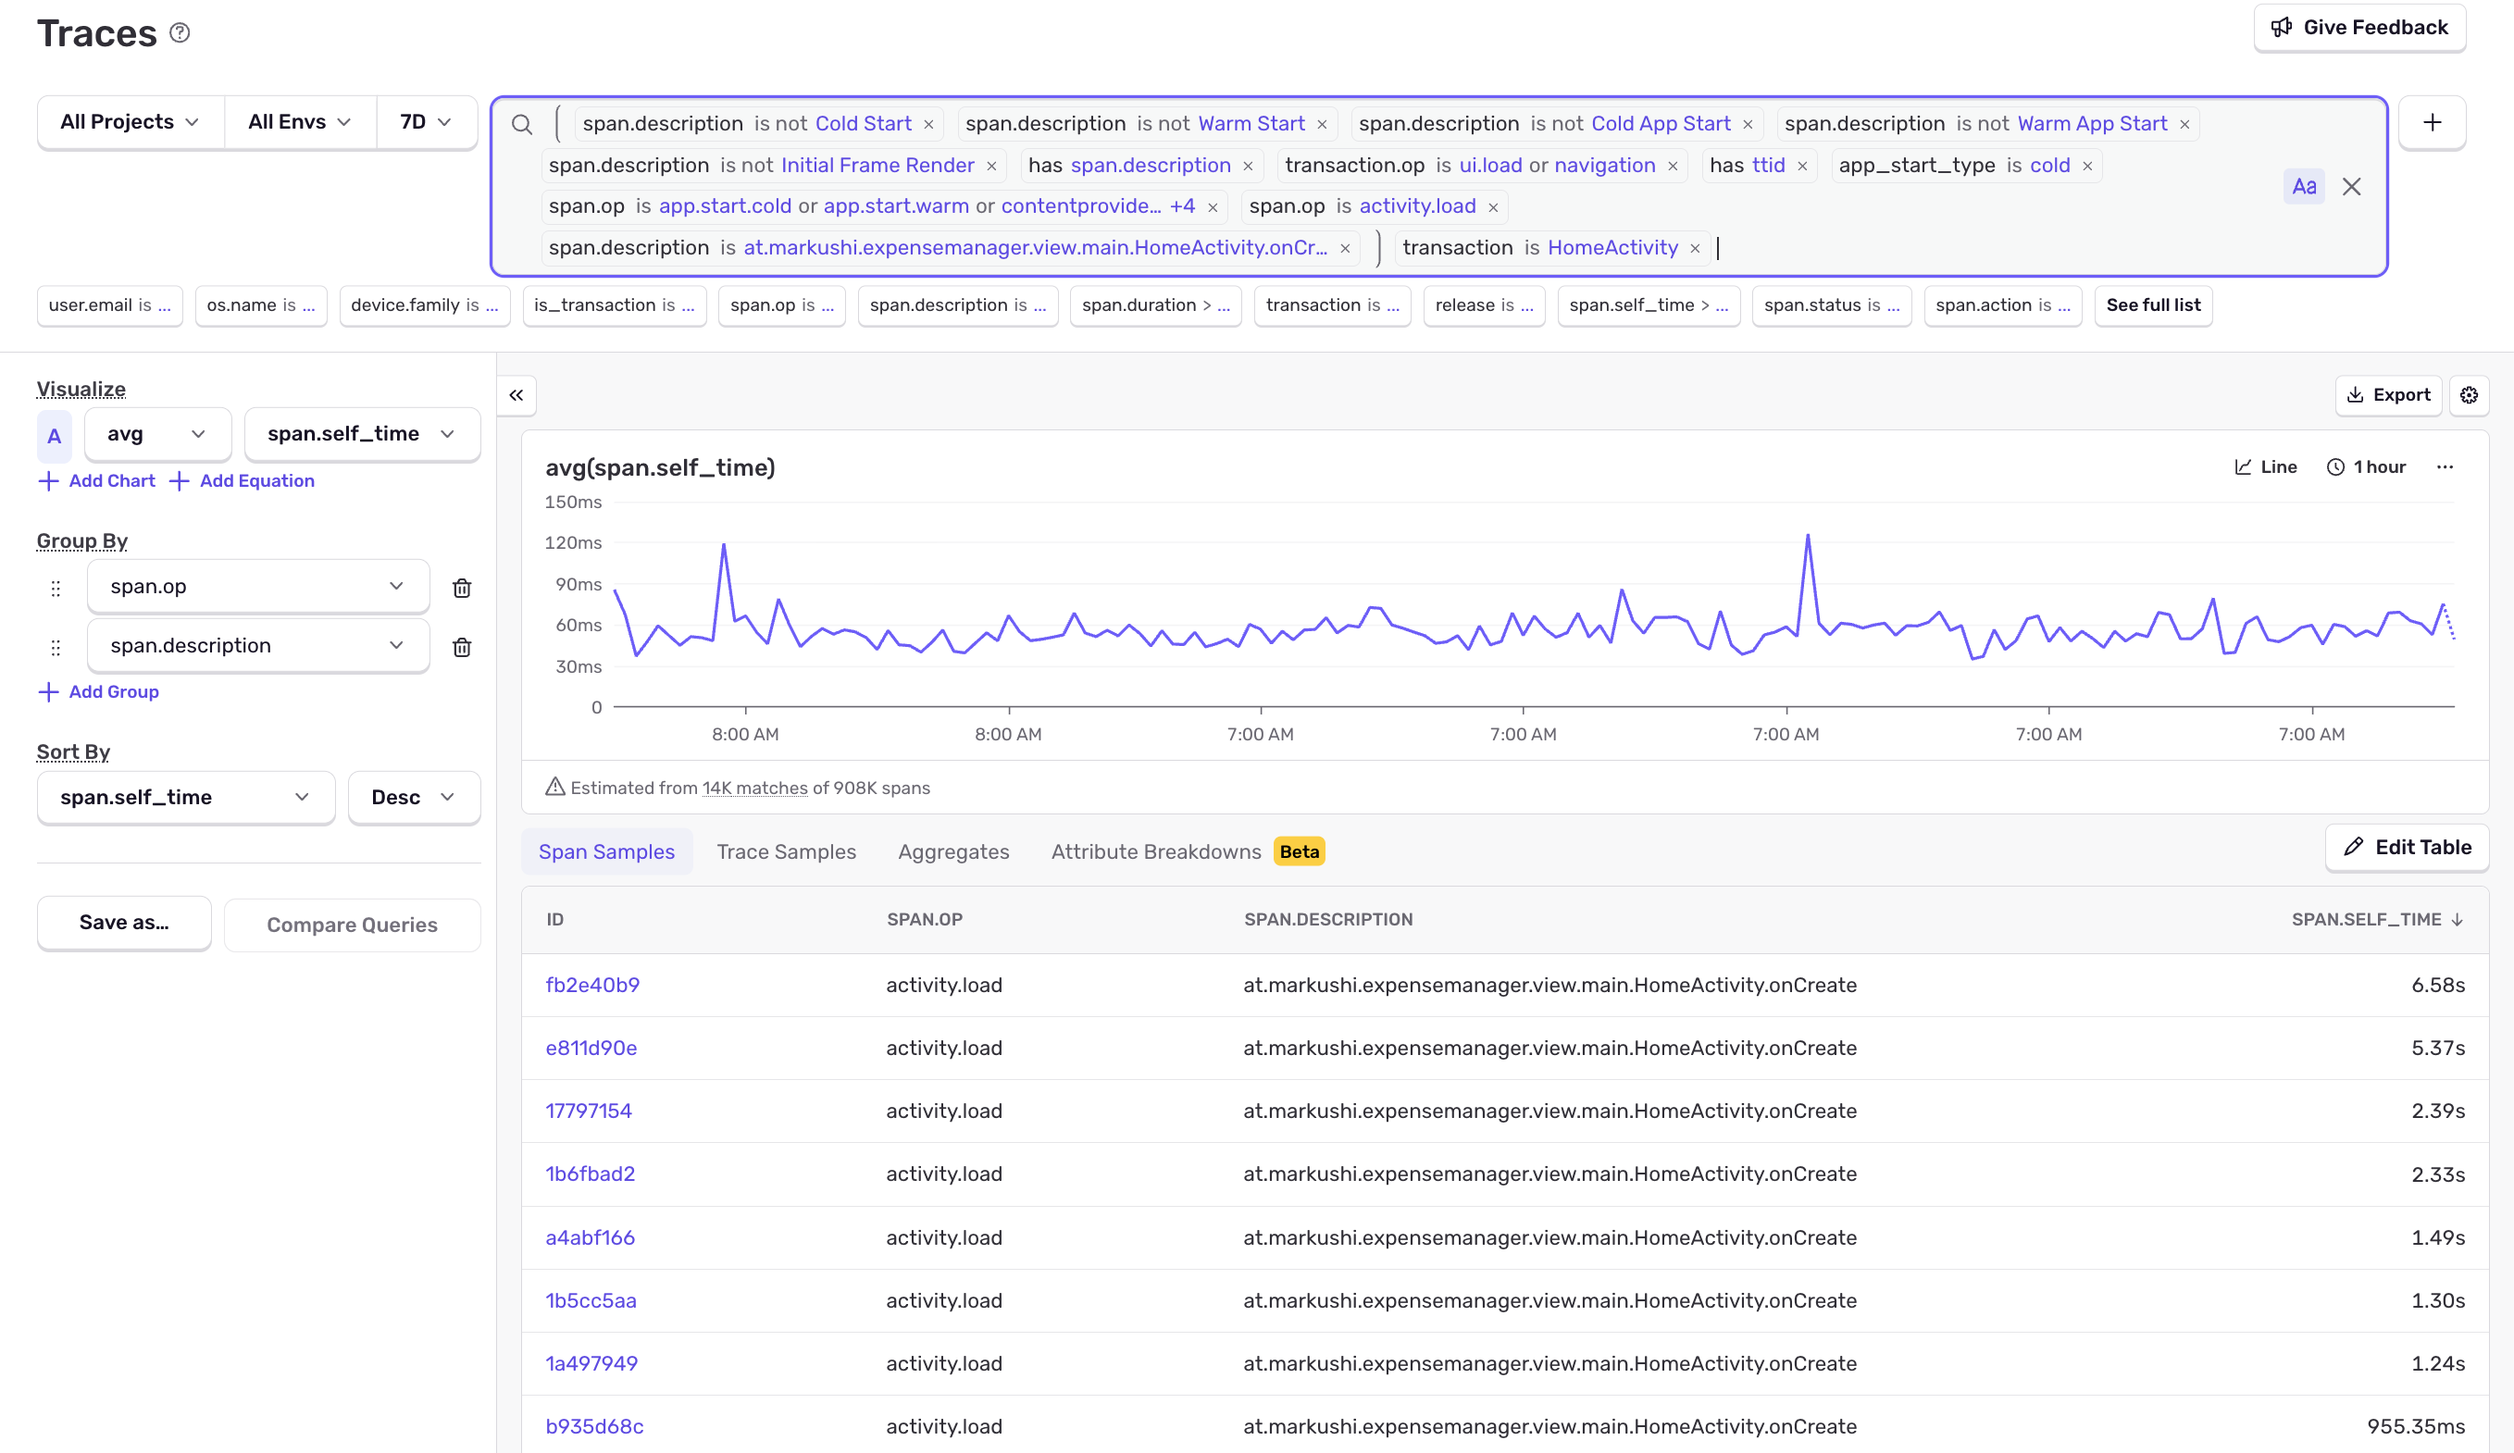This screenshot has width=2514, height=1453.
Task: Switch to the Aggregates tab
Action: [x=952, y=851]
